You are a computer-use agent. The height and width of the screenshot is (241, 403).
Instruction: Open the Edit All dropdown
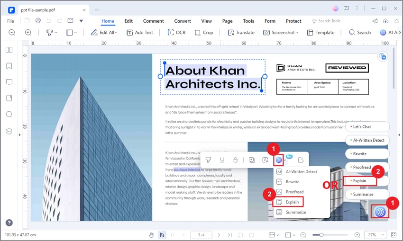(104, 32)
